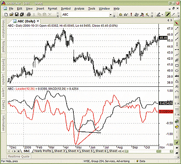
Task: Switch to the Yearly Profits sheet tab
Action: pyautogui.click(x=43, y=151)
